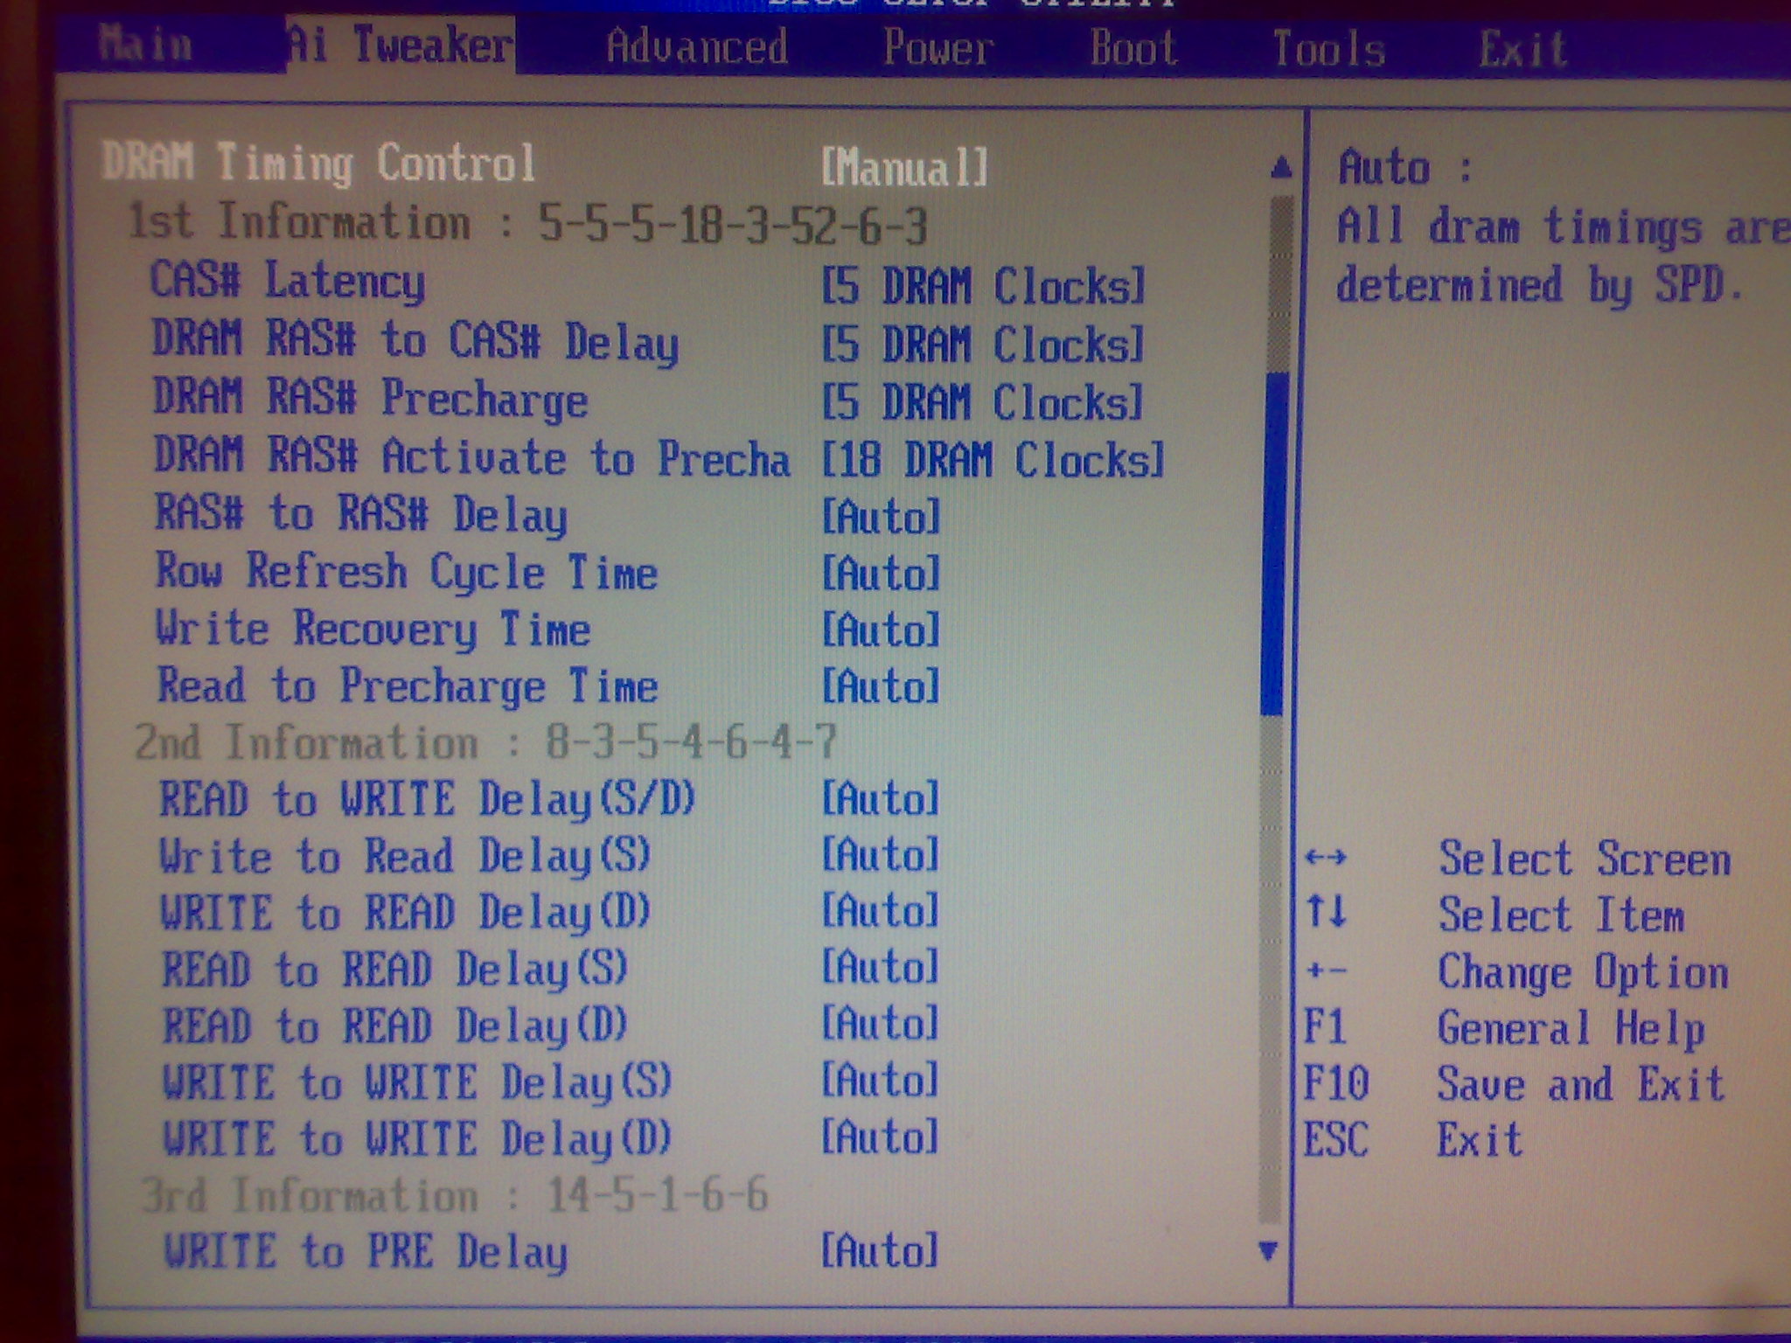Change WRITE to PRE Delay Auto value
This screenshot has width=1791, height=1343.
880,1250
